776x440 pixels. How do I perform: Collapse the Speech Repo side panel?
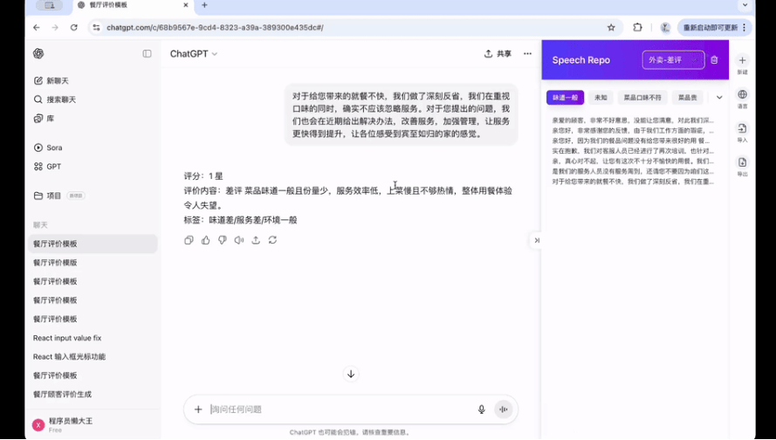point(537,240)
